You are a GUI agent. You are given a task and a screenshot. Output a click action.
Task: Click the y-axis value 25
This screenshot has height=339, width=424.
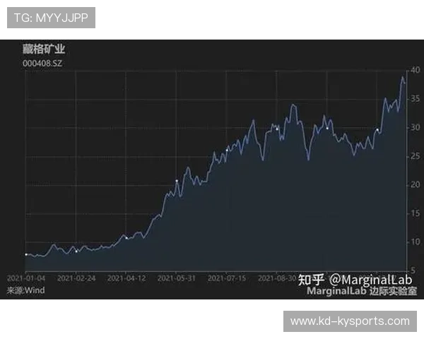(x=415, y=156)
